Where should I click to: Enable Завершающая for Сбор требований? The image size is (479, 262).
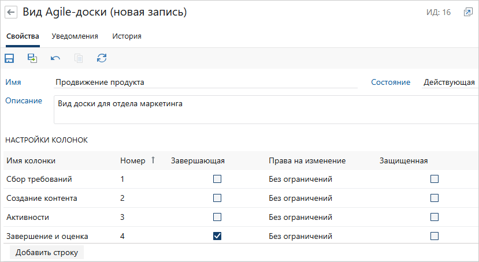pos(217,179)
